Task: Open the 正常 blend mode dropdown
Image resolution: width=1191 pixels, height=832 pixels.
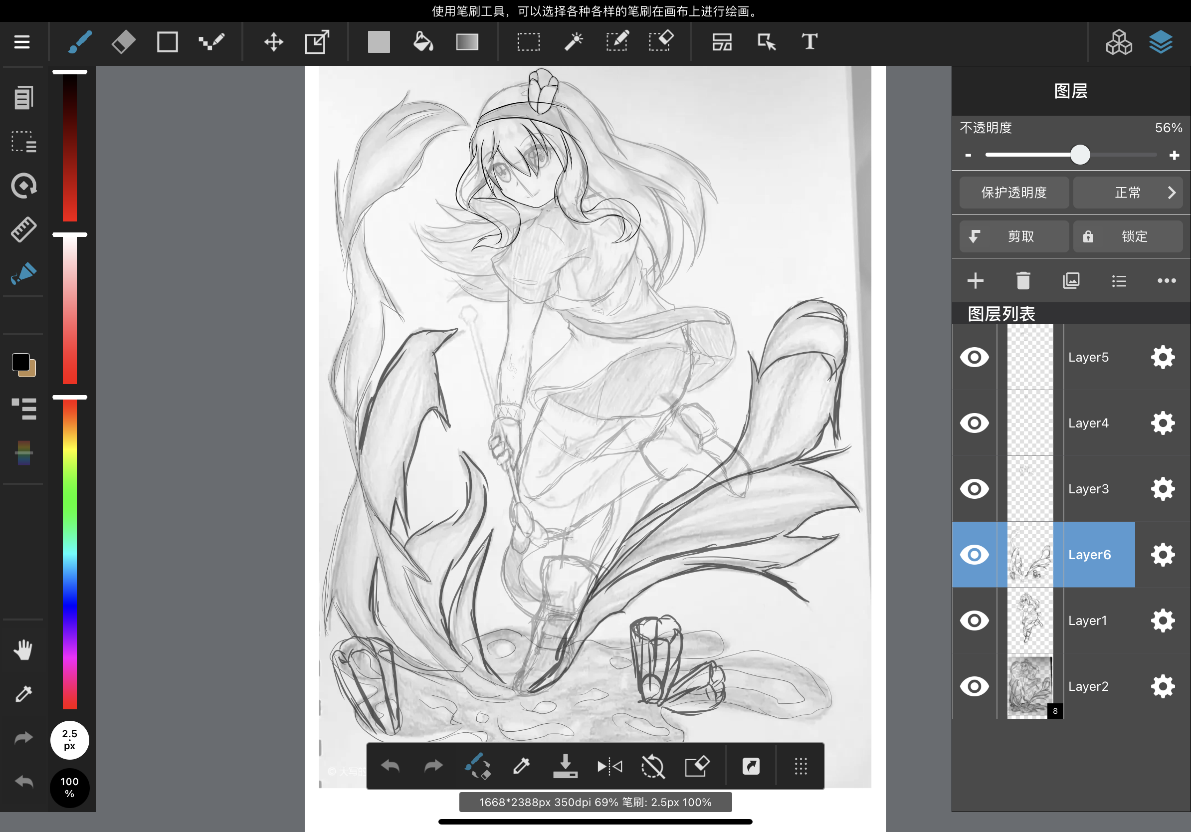Action: point(1127,193)
